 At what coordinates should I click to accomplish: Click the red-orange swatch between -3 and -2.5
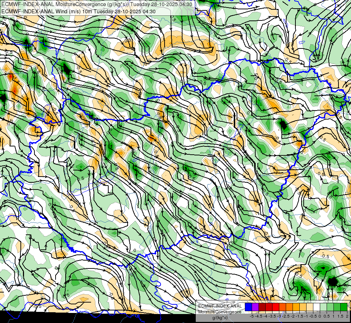[283, 307]
